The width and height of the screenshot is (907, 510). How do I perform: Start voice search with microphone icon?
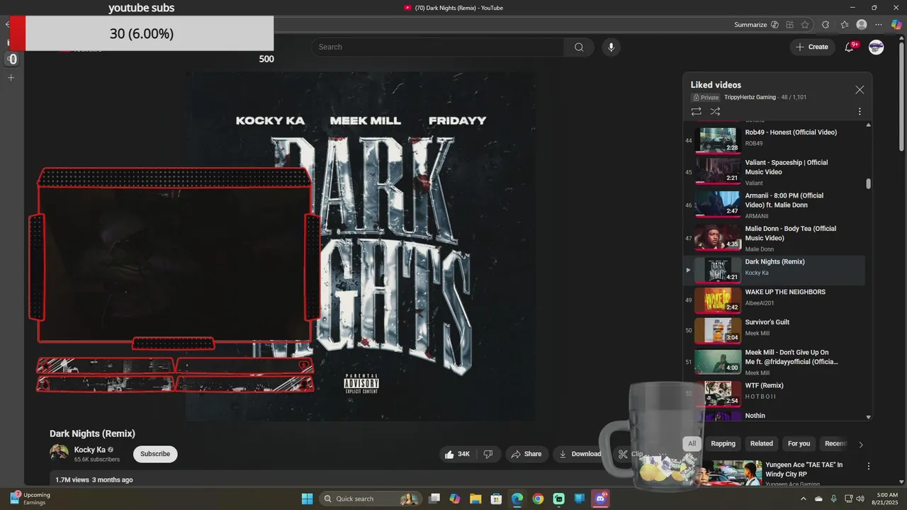point(611,47)
